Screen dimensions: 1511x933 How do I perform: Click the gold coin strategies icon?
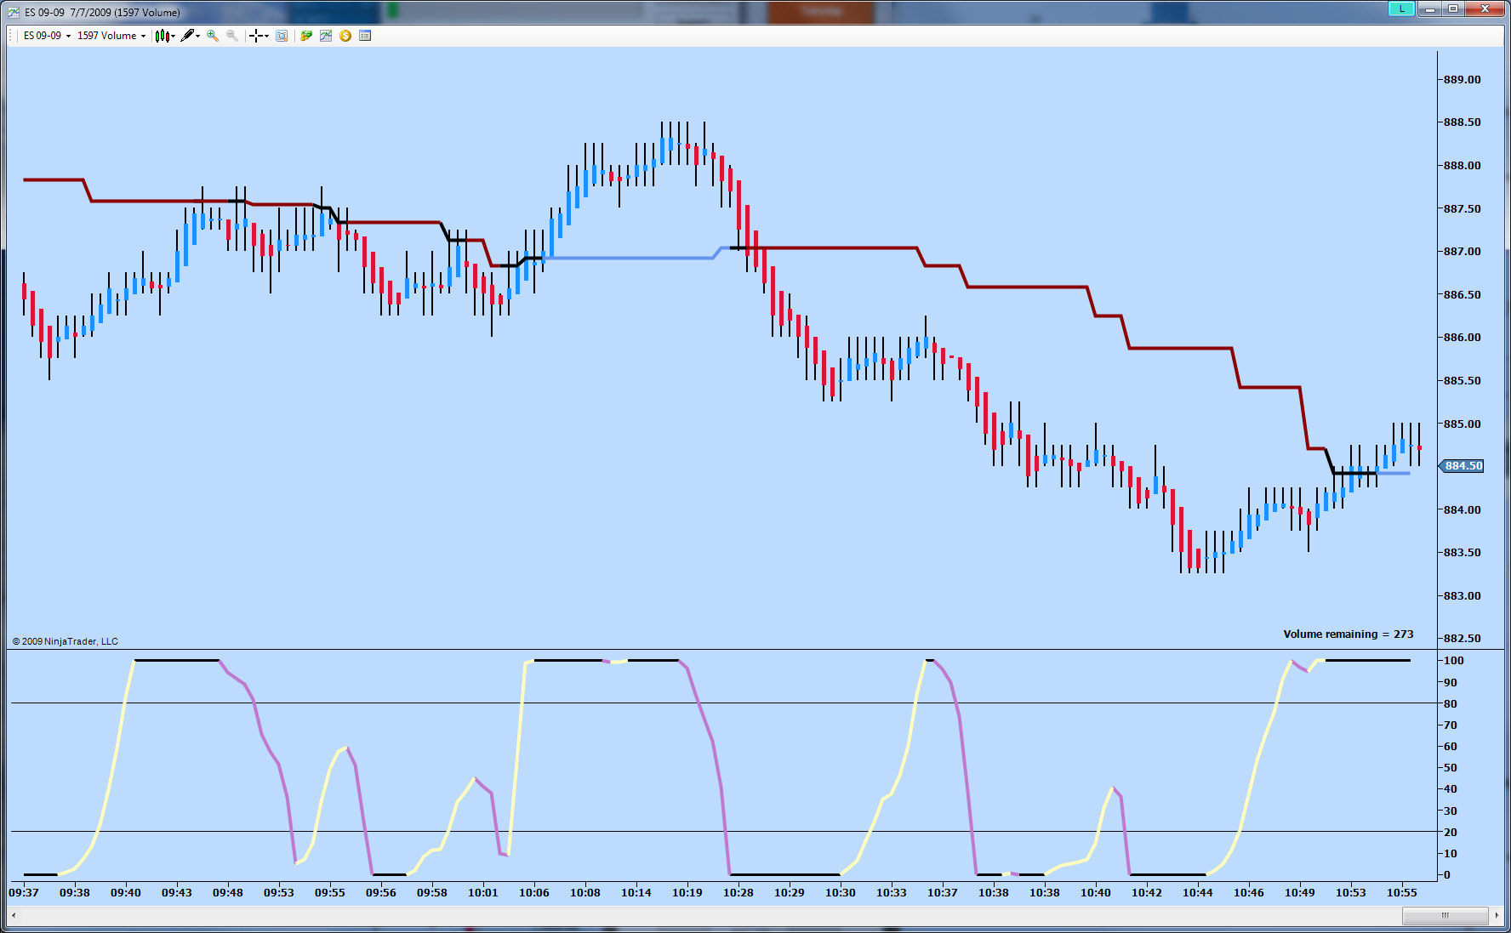click(345, 36)
